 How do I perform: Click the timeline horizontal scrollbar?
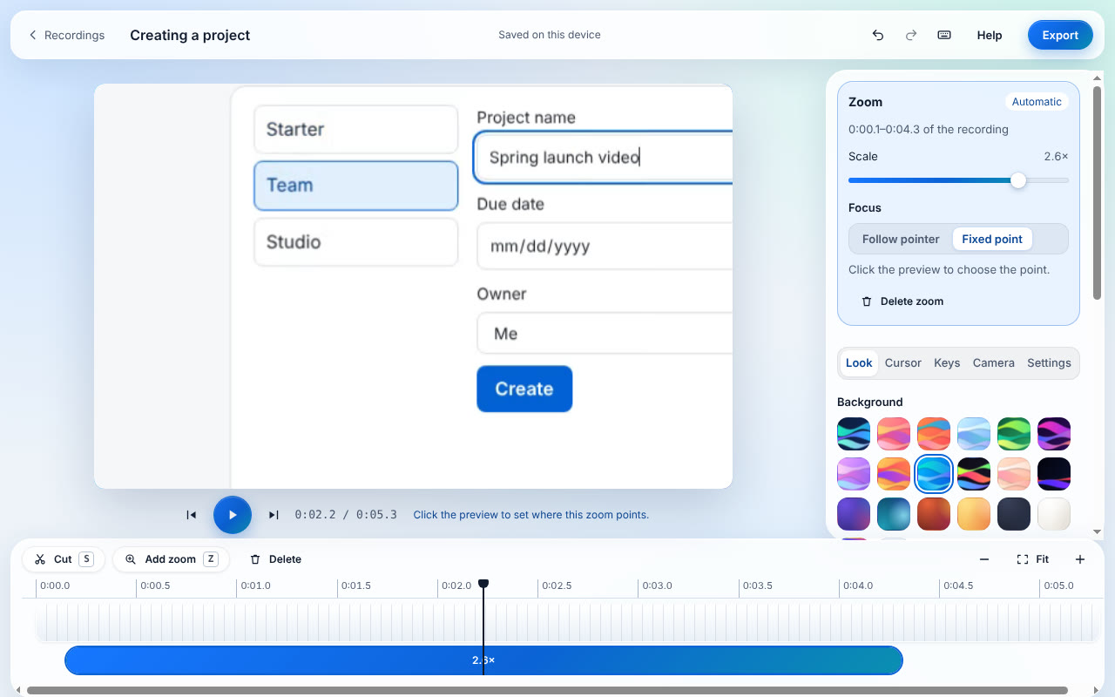point(547,690)
